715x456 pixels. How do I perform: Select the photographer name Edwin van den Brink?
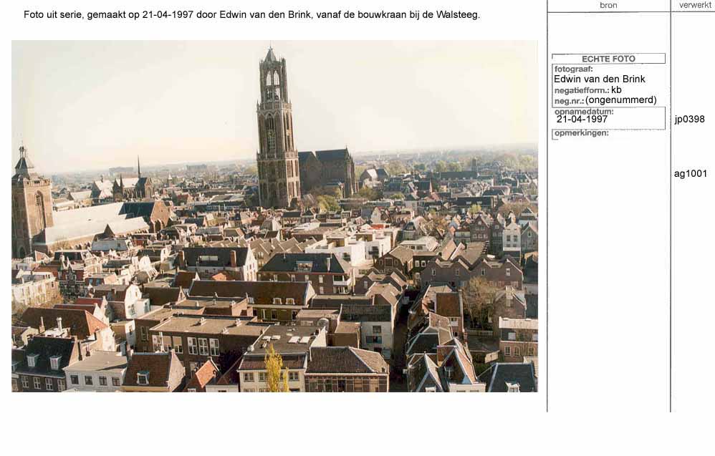[x=599, y=79]
